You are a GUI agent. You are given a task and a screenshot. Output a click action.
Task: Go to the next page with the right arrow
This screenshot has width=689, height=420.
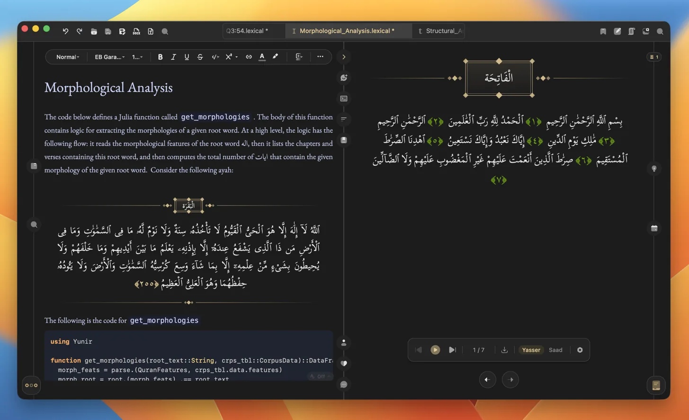[x=510, y=380]
